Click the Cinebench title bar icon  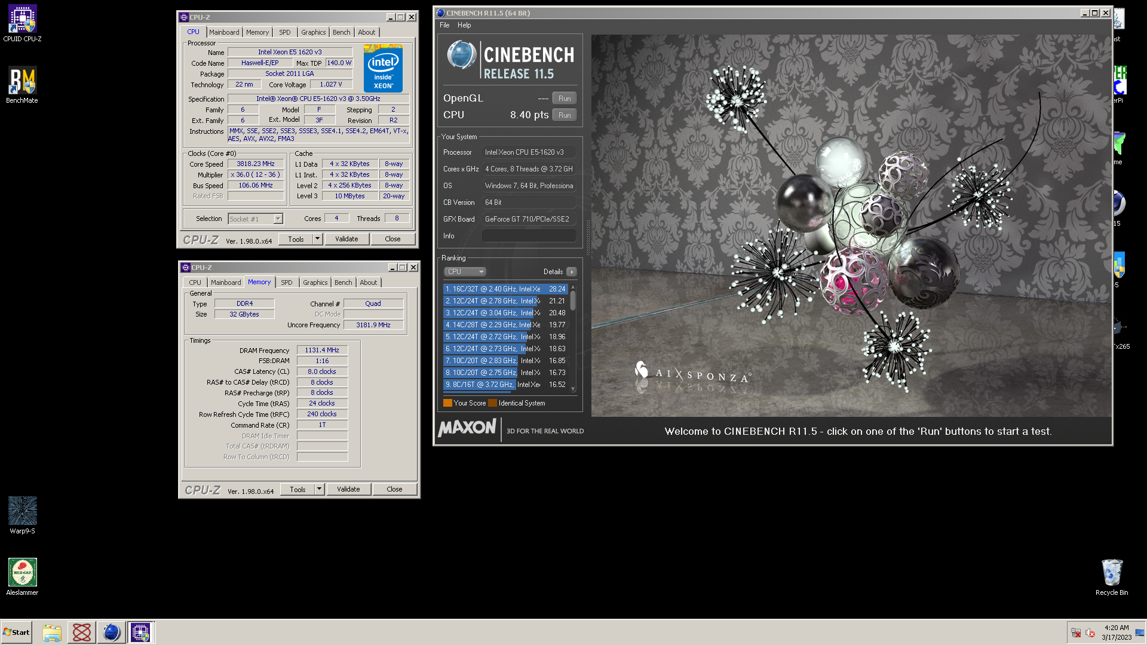[x=440, y=13]
